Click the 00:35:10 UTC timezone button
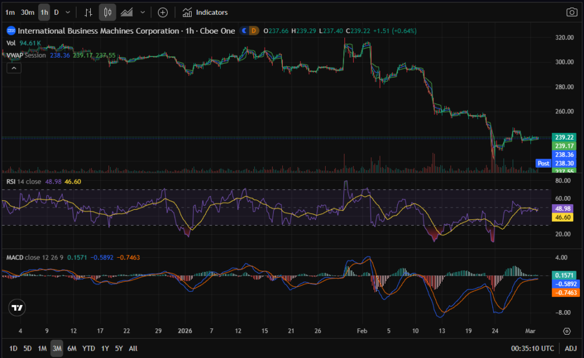The width and height of the screenshot is (584, 358). coord(532,348)
